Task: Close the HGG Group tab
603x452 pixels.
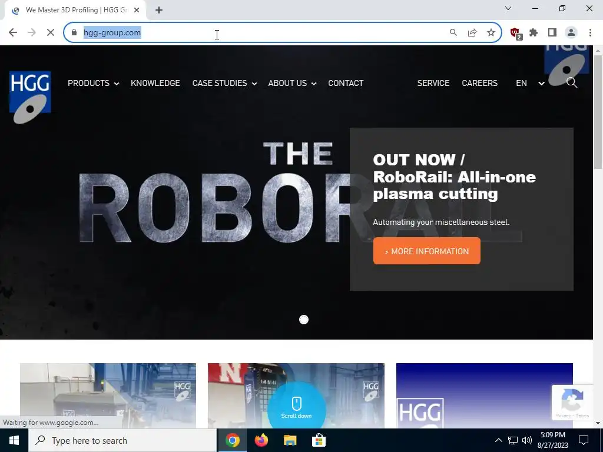Action: pos(137,10)
